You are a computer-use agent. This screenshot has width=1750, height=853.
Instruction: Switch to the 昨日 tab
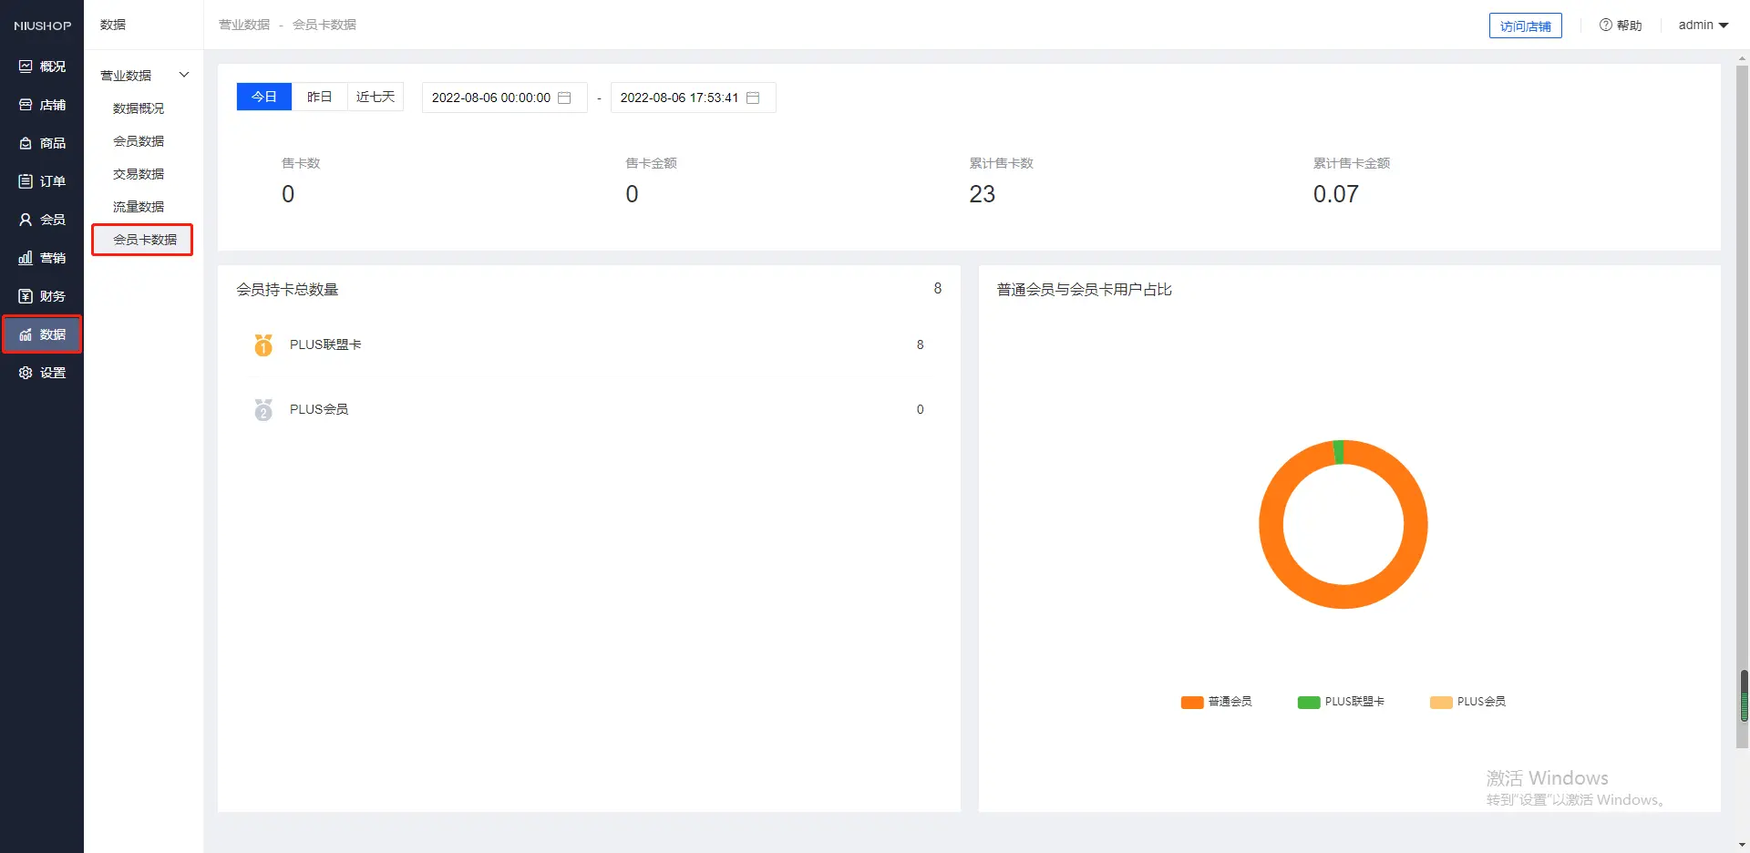[x=319, y=97]
